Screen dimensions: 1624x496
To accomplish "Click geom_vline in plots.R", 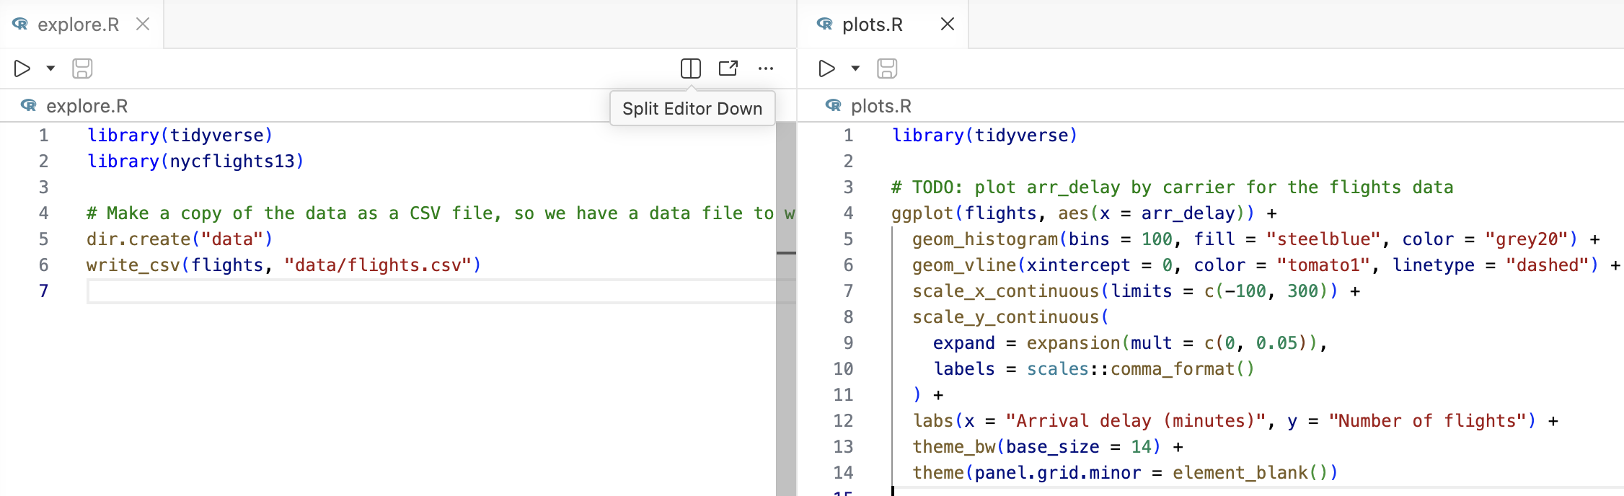I will [x=964, y=265].
